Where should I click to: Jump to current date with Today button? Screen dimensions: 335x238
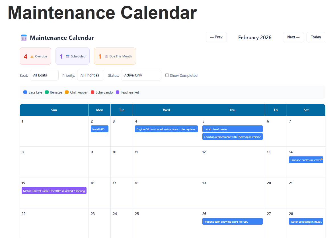point(316,37)
